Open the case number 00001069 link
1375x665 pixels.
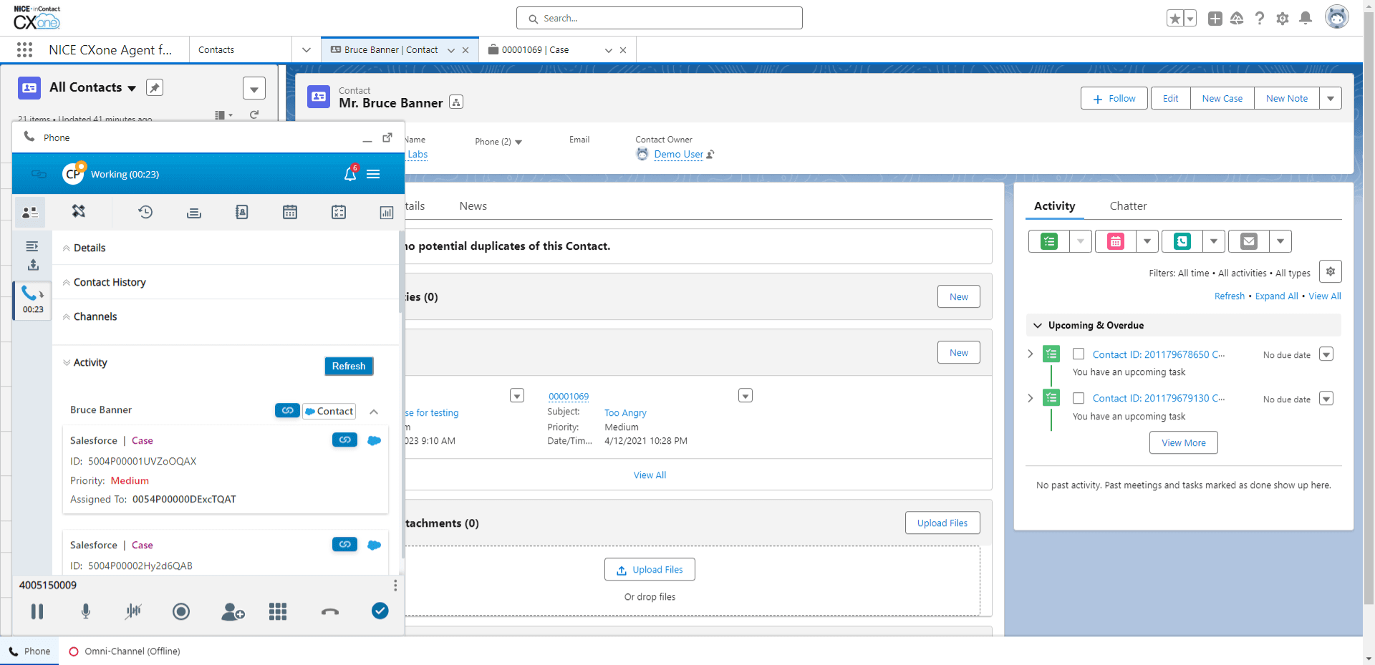pyautogui.click(x=569, y=396)
